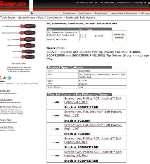
Task: Click Email a Friend link
Action: 6,99
